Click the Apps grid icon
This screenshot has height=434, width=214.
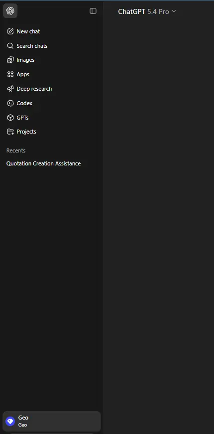(10, 74)
